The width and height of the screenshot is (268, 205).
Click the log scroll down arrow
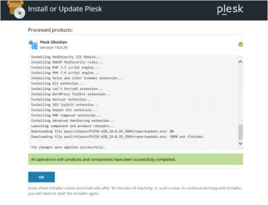tap(240, 144)
